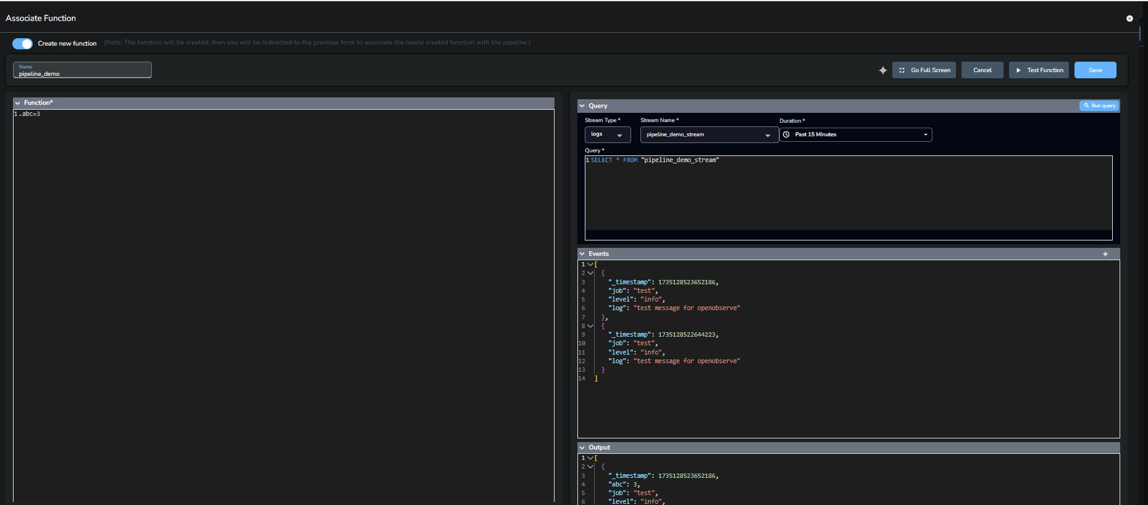The image size is (1148, 505).
Task: Click the "abc": 3 line in Output
Action: click(x=624, y=485)
